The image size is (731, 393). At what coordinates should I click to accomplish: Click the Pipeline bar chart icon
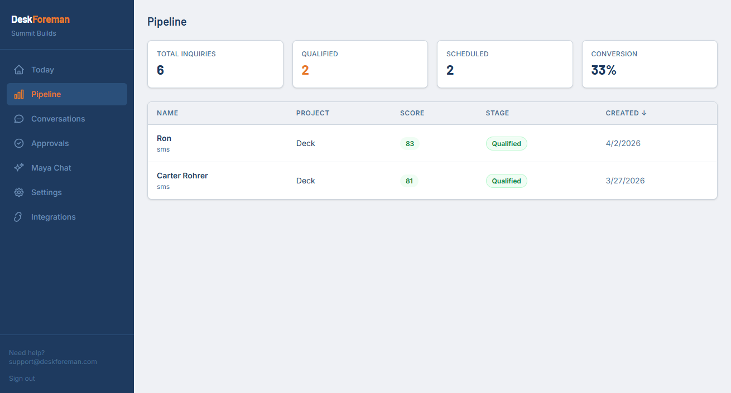pyautogui.click(x=19, y=94)
